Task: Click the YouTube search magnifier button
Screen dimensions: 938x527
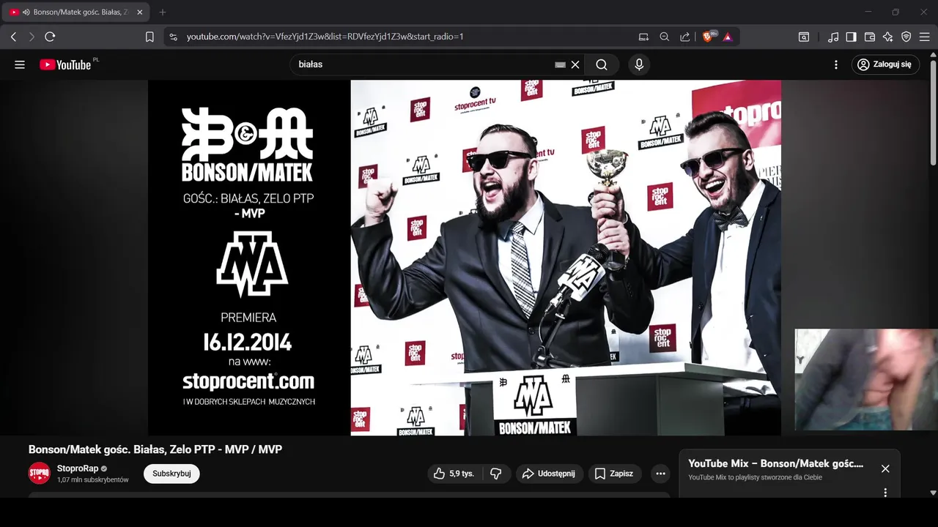Action: pos(602,64)
